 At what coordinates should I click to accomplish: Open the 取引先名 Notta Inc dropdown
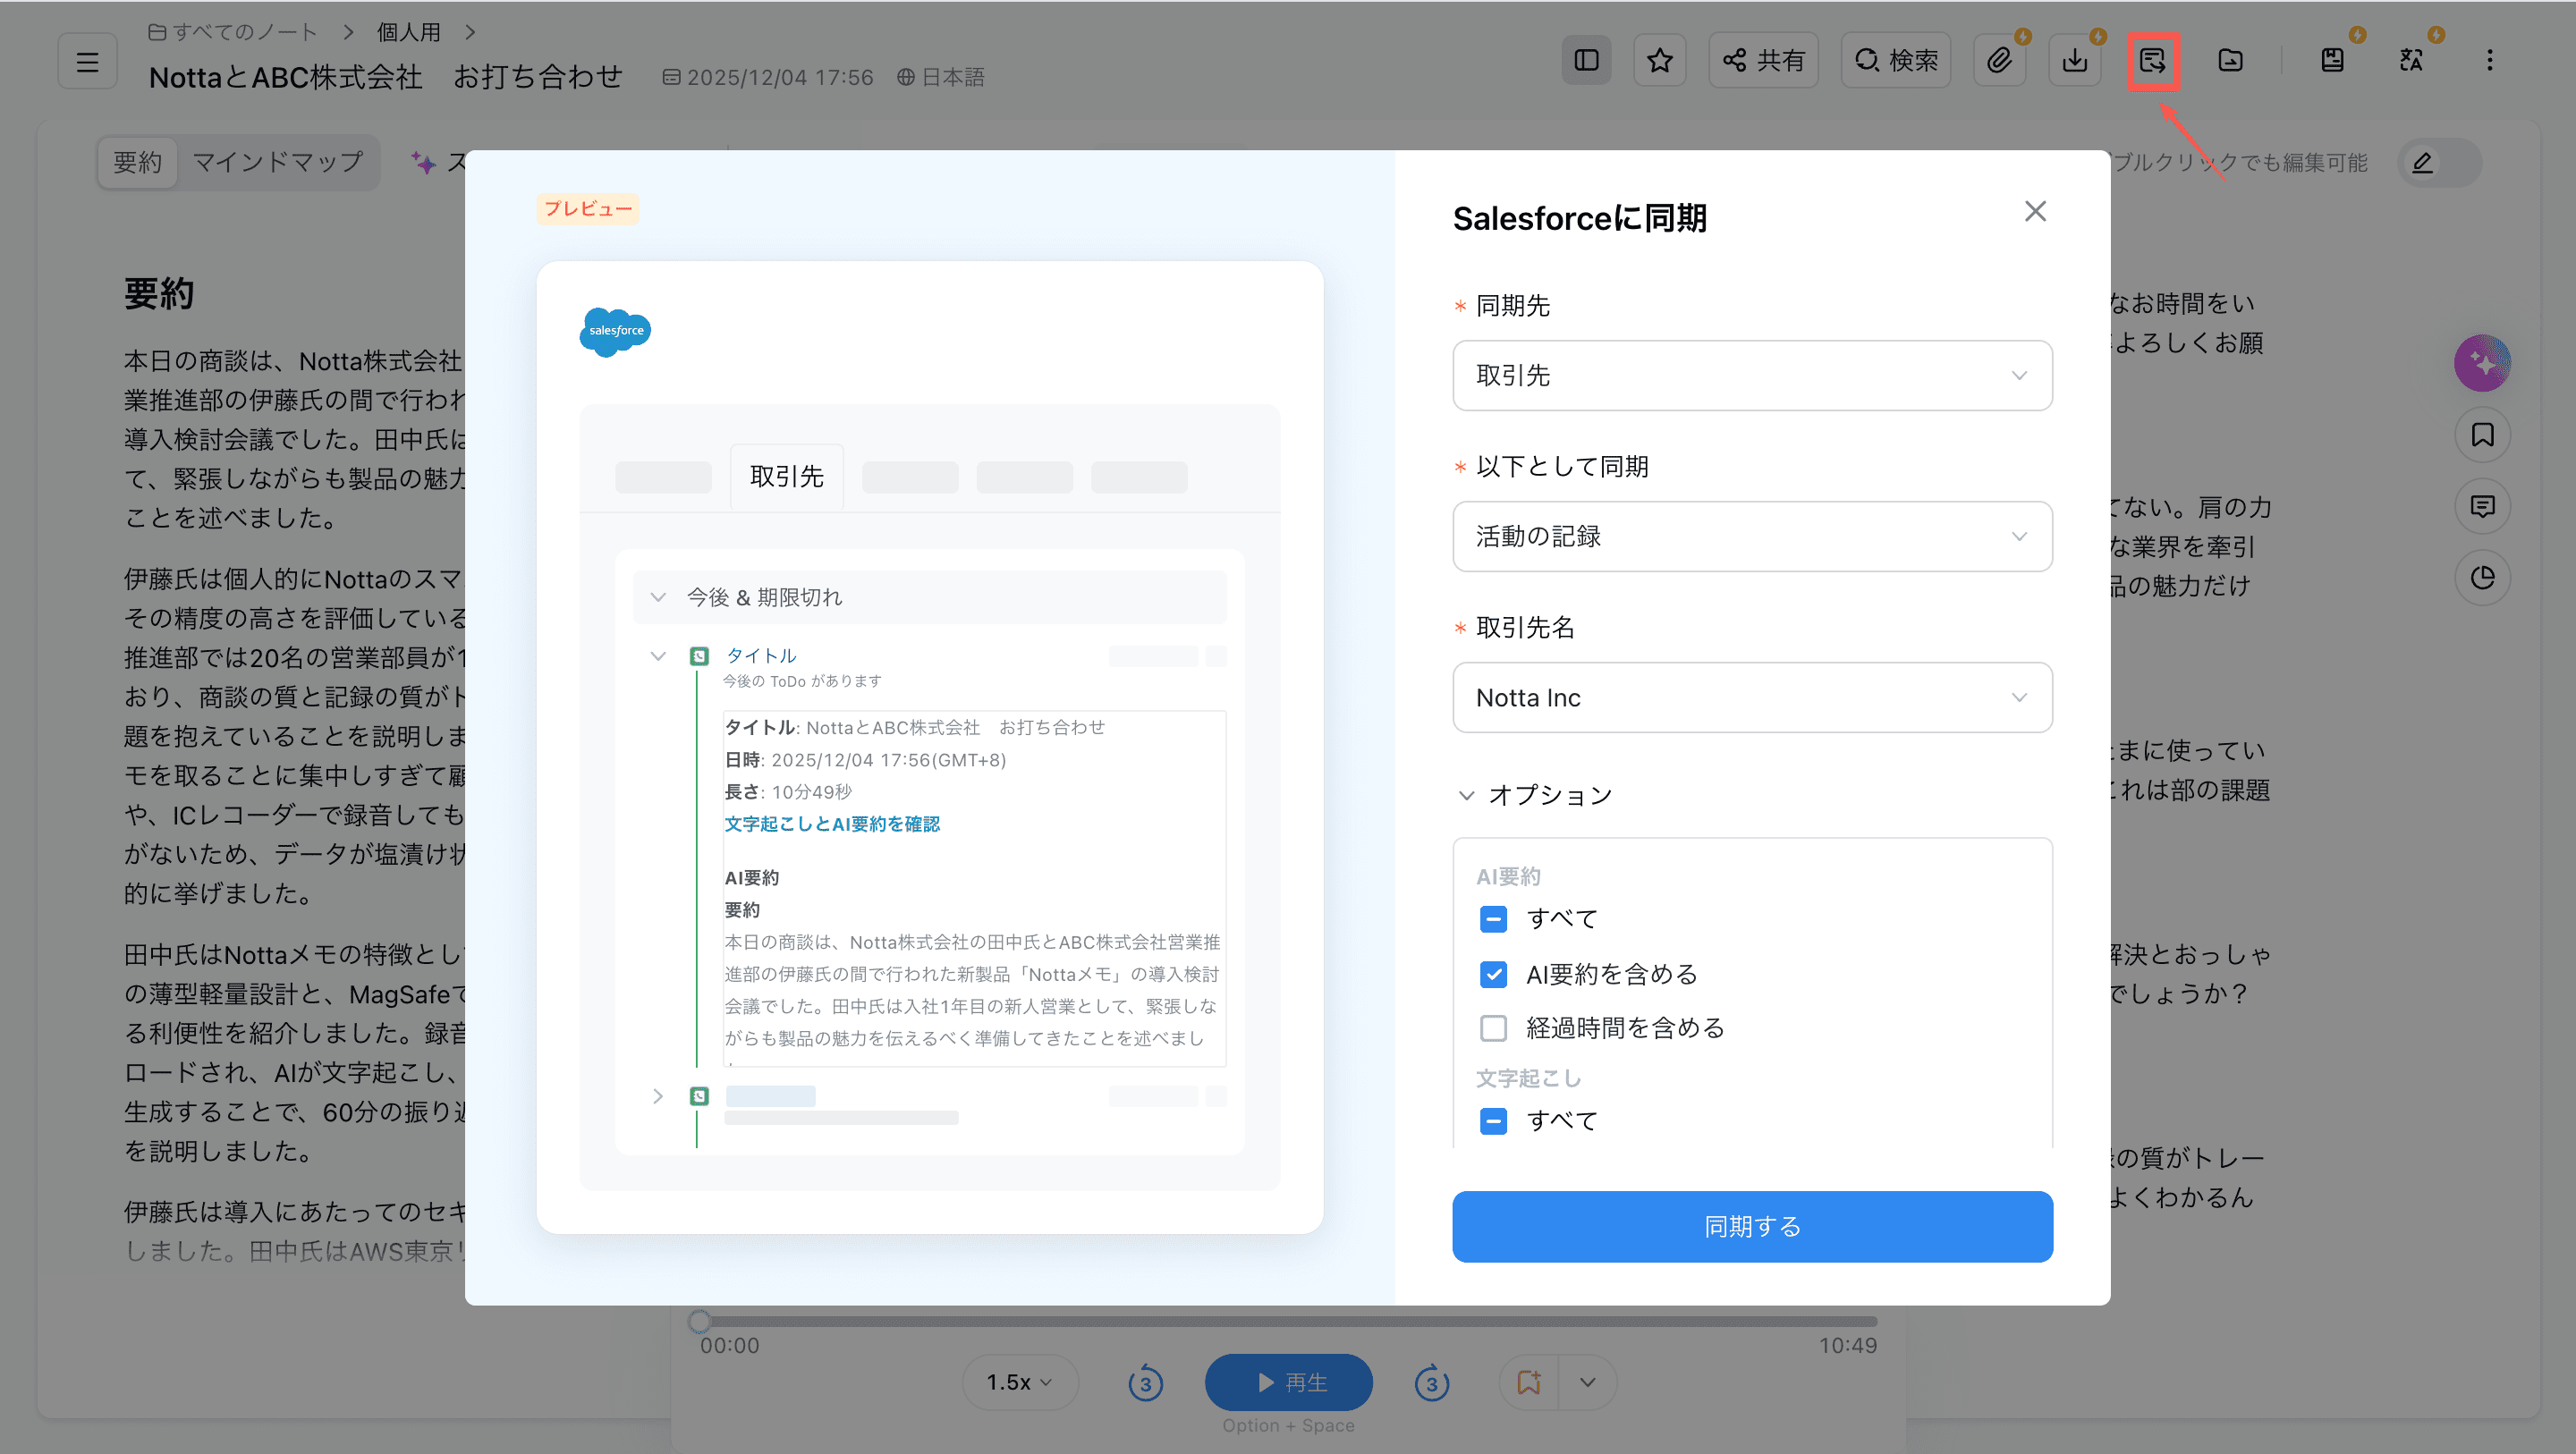(1752, 698)
